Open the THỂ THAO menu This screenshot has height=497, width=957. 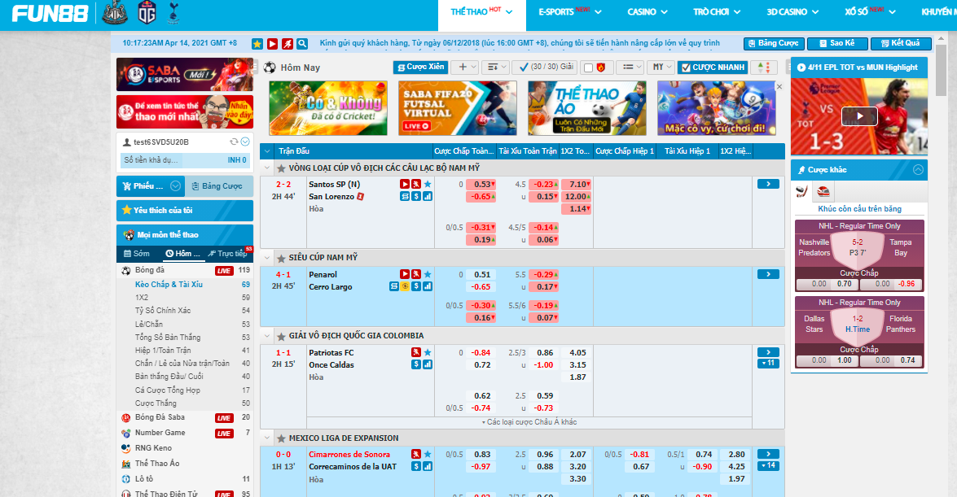(481, 11)
